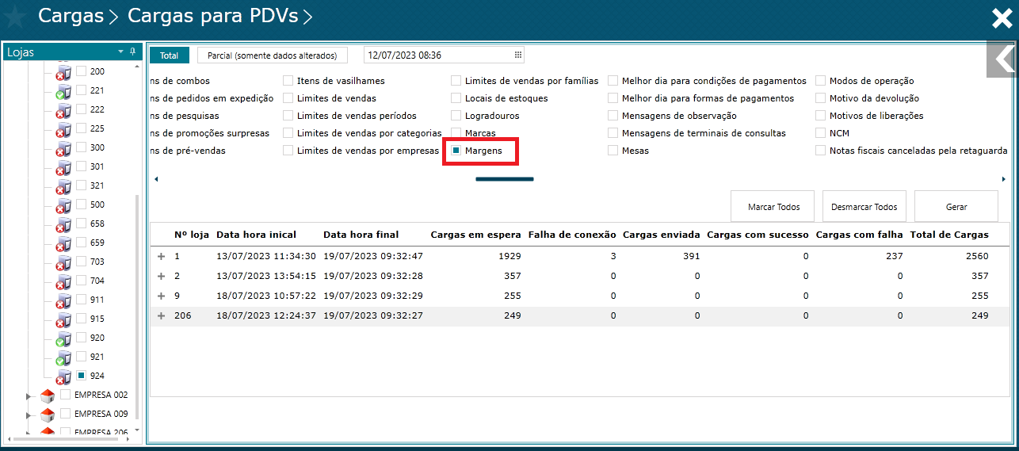Click store 920 green status icon
The width and height of the screenshot is (1019, 451).
tap(63, 339)
